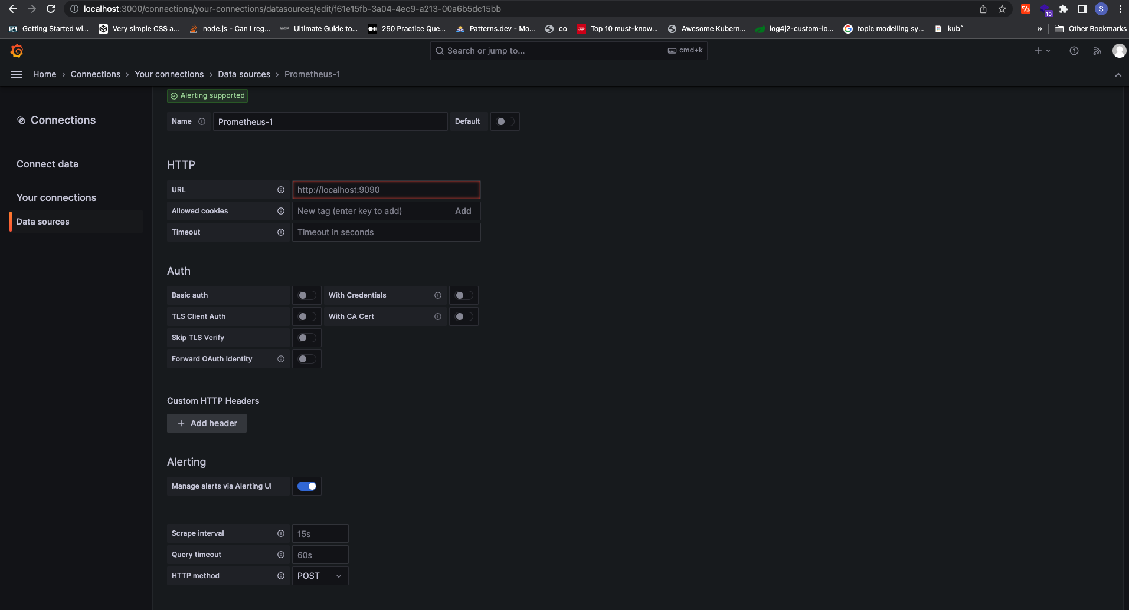This screenshot has height=610, width=1129.
Task: Focus the URL input field
Action: pyautogui.click(x=387, y=190)
